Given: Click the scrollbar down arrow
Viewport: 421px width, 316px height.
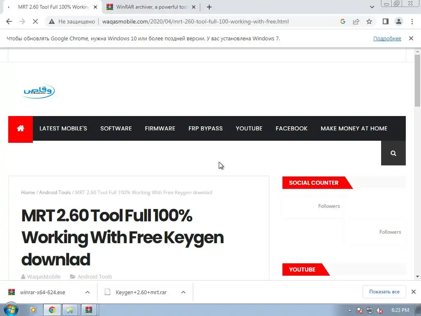Looking at the screenshot, I should [x=417, y=276].
